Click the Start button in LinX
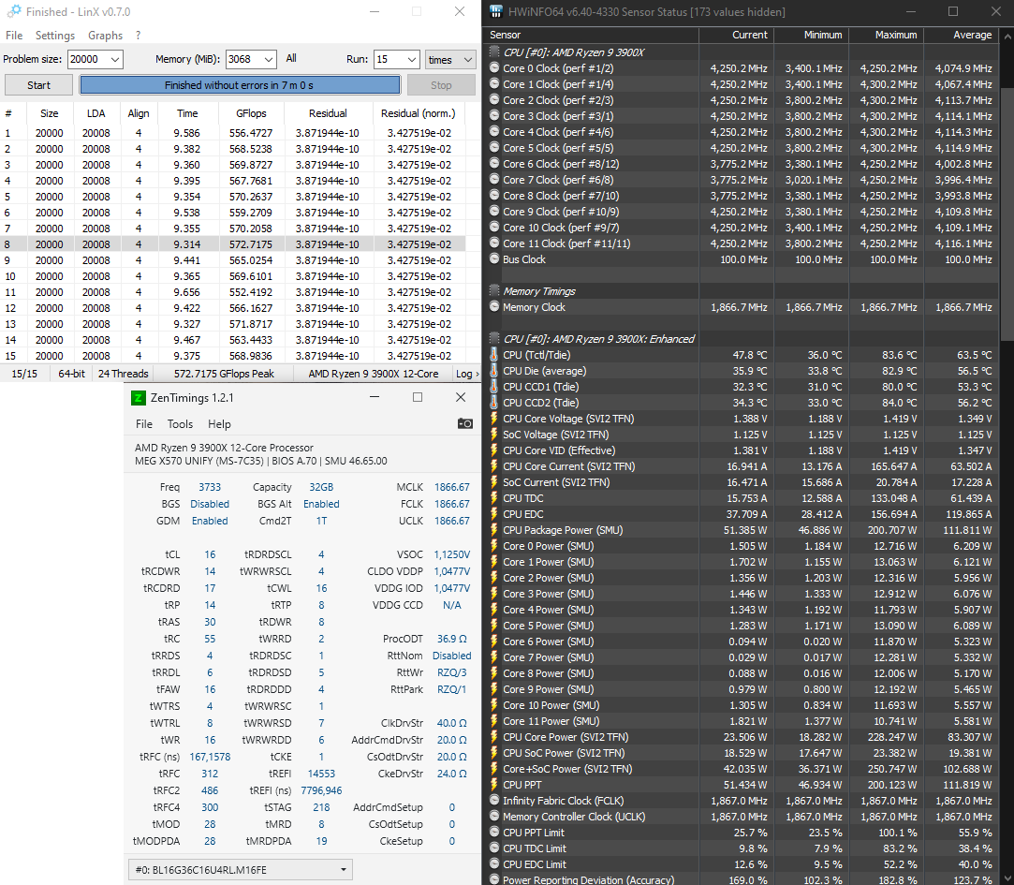The height and width of the screenshot is (885, 1014). pyautogui.click(x=38, y=85)
